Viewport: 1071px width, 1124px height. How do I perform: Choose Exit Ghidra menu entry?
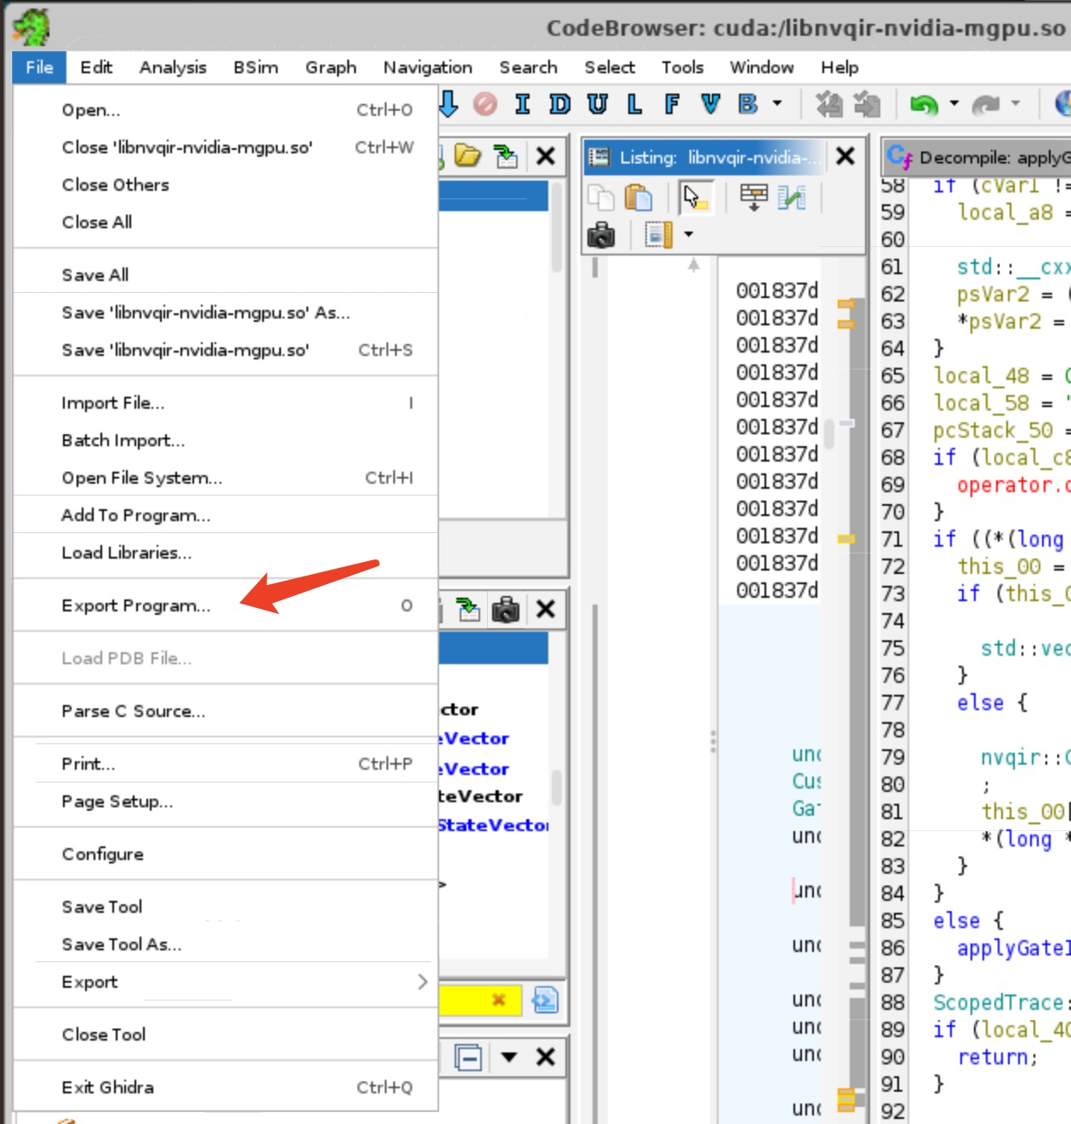[x=226, y=1087]
